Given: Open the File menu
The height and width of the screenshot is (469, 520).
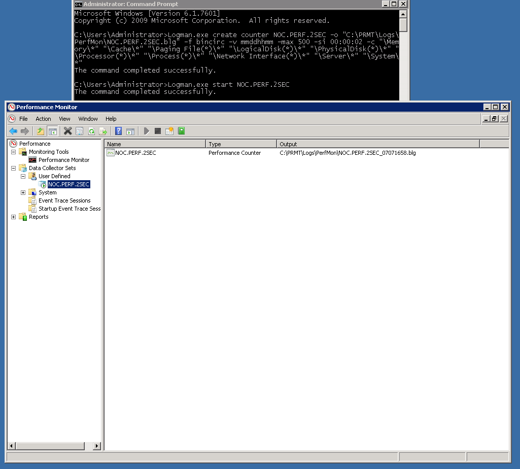Looking at the screenshot, I should 23,119.
